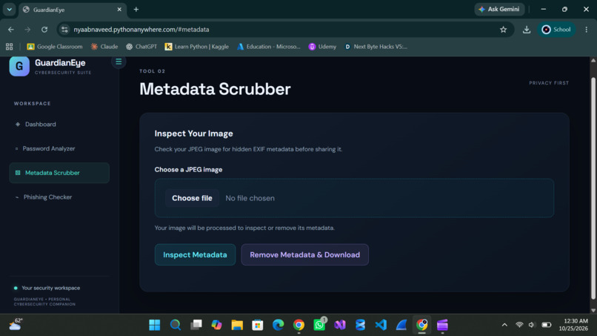
Task: Select Metadata Scrubber in sidebar
Action: point(59,173)
